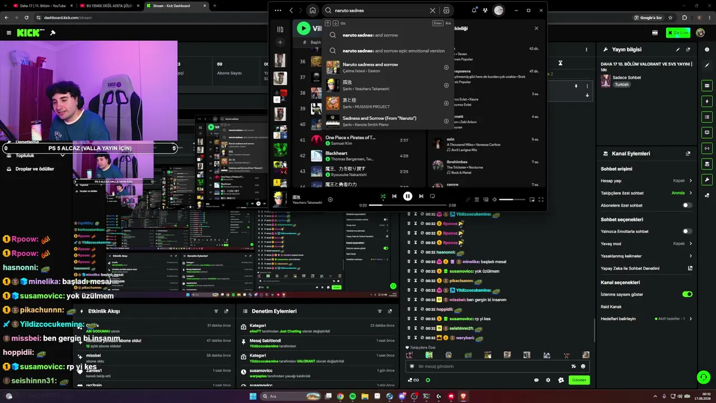Create a new Spotify playlist with plus

(280, 42)
